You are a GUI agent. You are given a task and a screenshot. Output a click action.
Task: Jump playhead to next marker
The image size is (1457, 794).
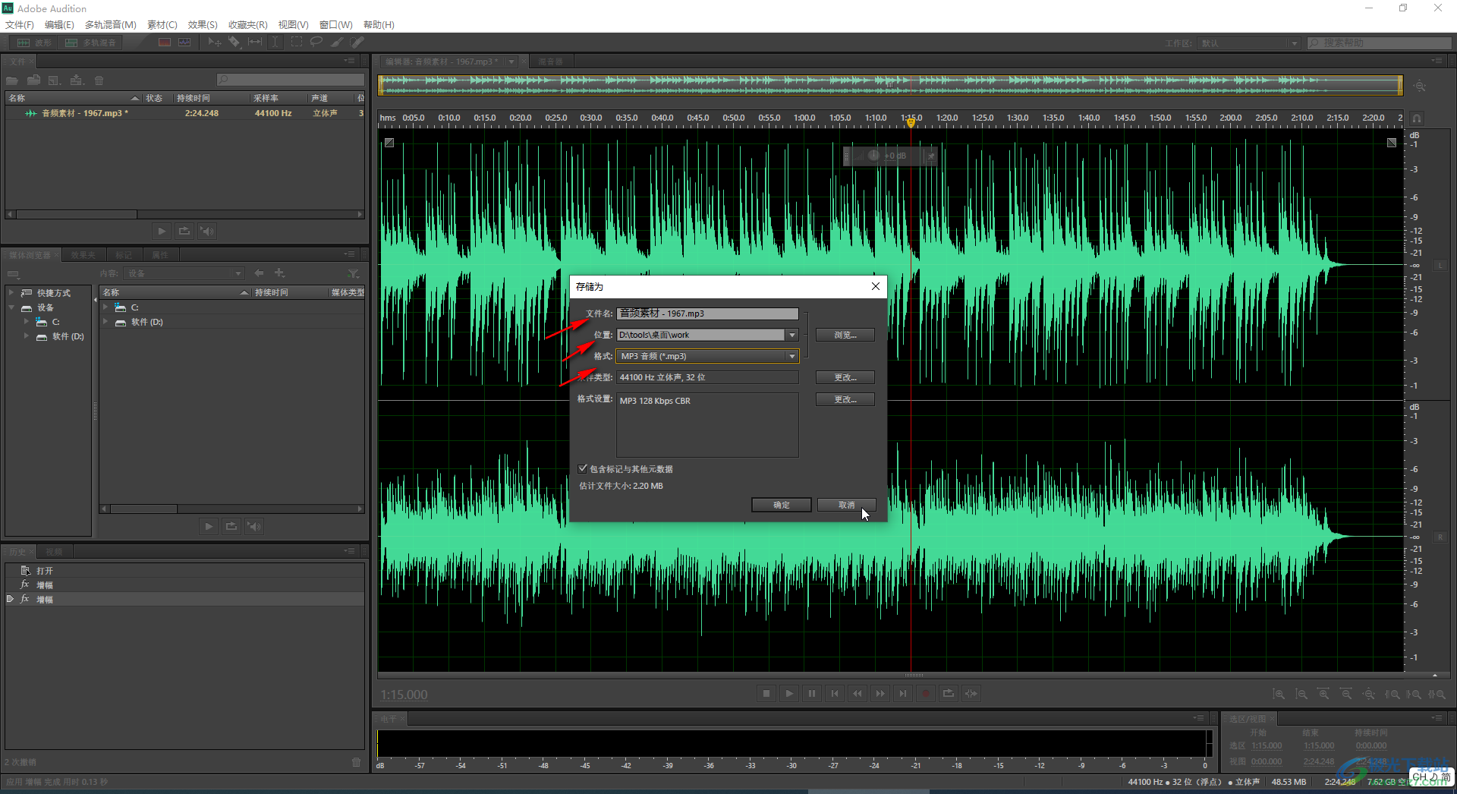click(903, 693)
